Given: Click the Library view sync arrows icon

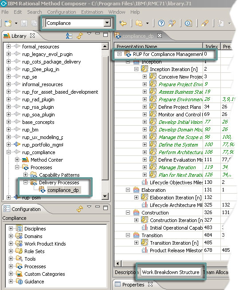Looking at the screenshot, I should (x=80, y=36).
